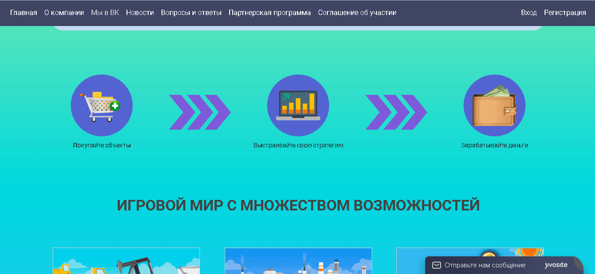Click 'Регистрация' to sign up
This screenshot has width=595, height=274.
tap(565, 12)
